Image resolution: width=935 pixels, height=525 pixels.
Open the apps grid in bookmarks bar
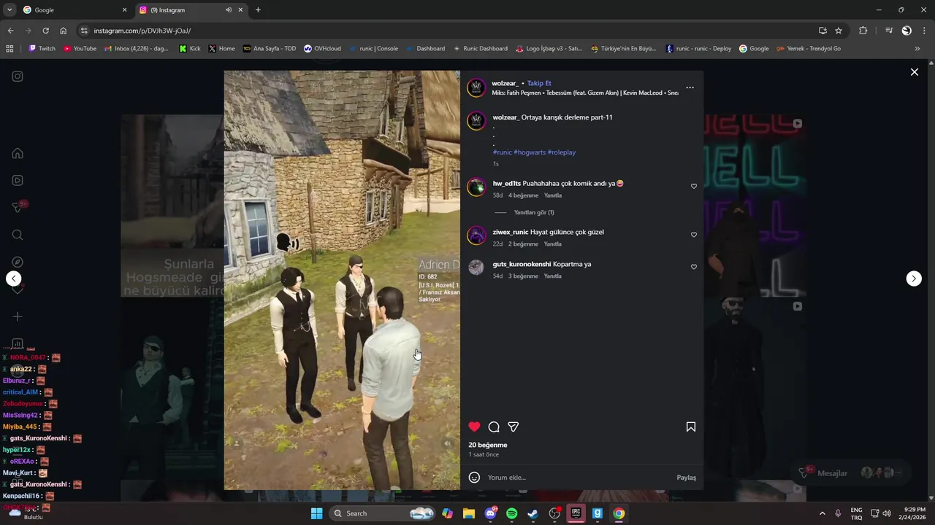[x=9, y=49]
